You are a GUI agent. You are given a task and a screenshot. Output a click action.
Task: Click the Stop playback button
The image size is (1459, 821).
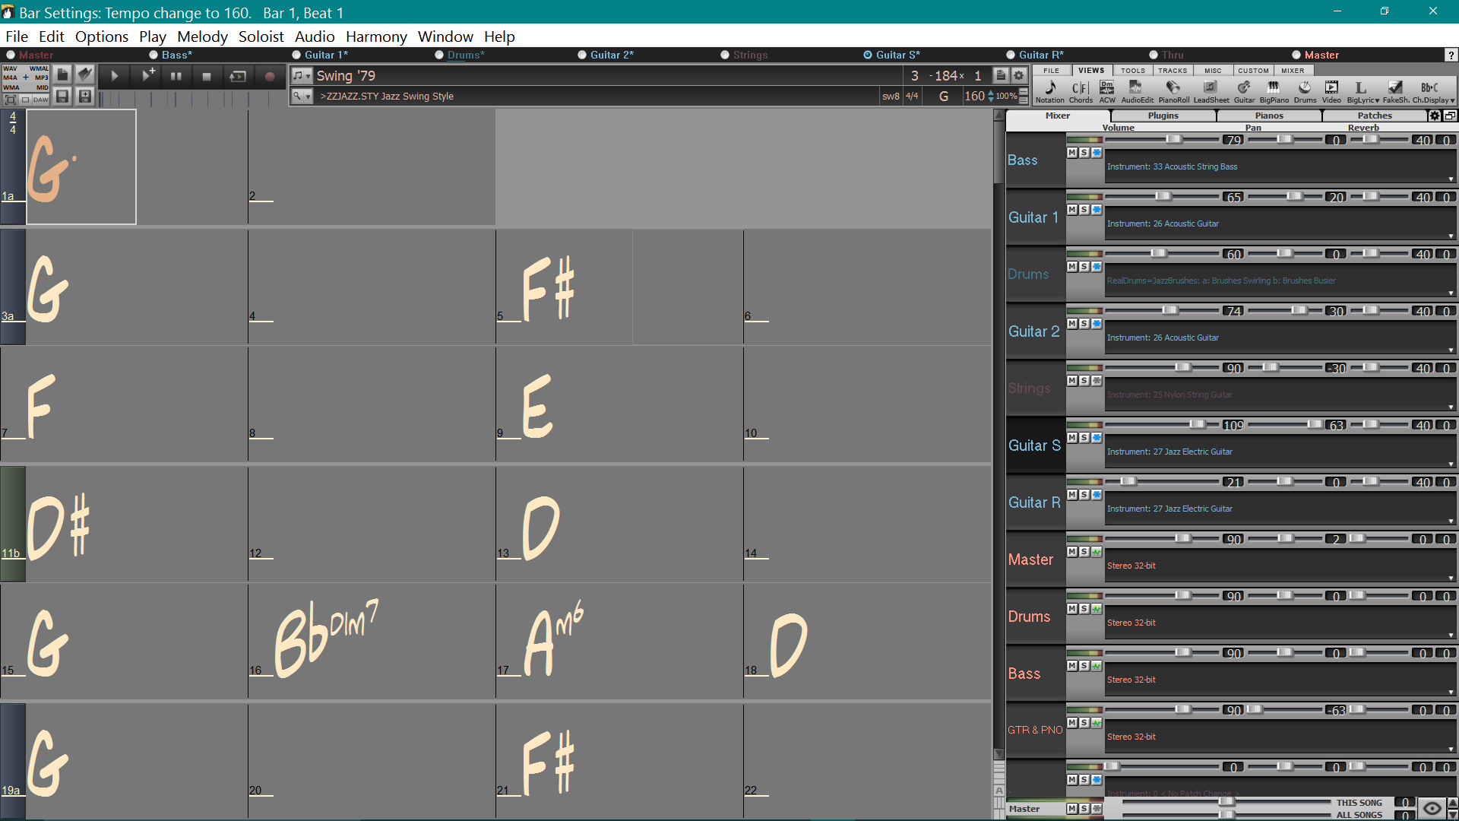(207, 76)
